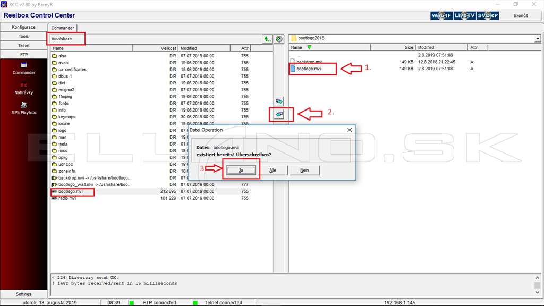This screenshot has height=306, width=544.
Task: Click the parent directory up-arrow icon
Action: 267,39
